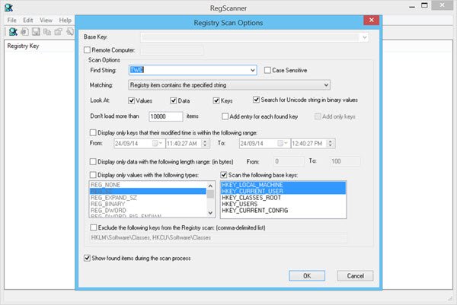Open the File menu

coord(11,20)
